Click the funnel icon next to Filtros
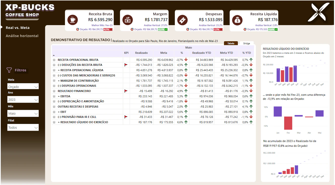Image resolution: width=335 pixels, height=185 pixels. click(x=9, y=70)
